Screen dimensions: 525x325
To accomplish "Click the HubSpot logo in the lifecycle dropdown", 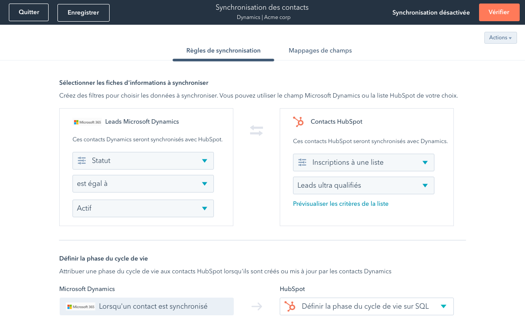I will pos(290,306).
